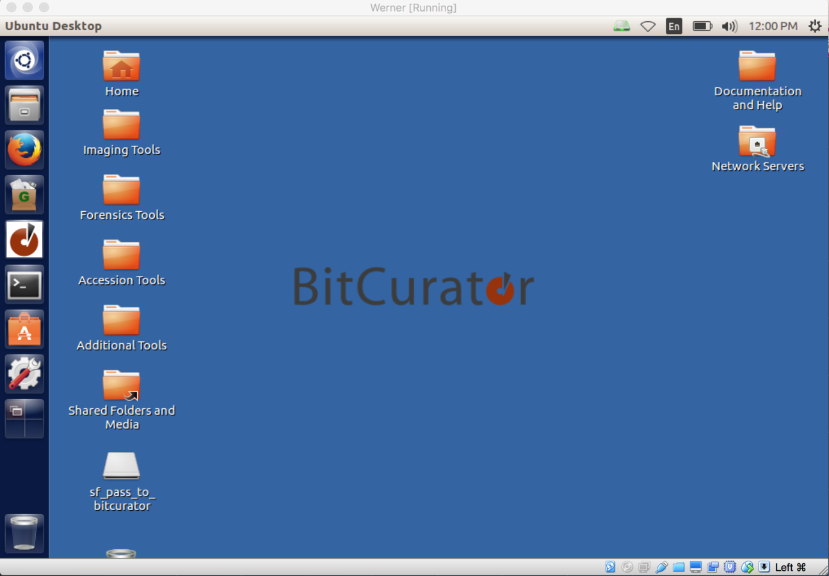
Task: Click VirtualBox USB devices indicator
Action: pos(661,567)
